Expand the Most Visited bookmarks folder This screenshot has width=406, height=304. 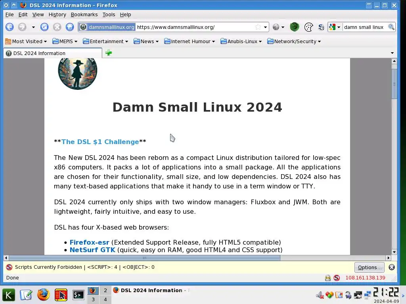pyautogui.click(x=26, y=41)
